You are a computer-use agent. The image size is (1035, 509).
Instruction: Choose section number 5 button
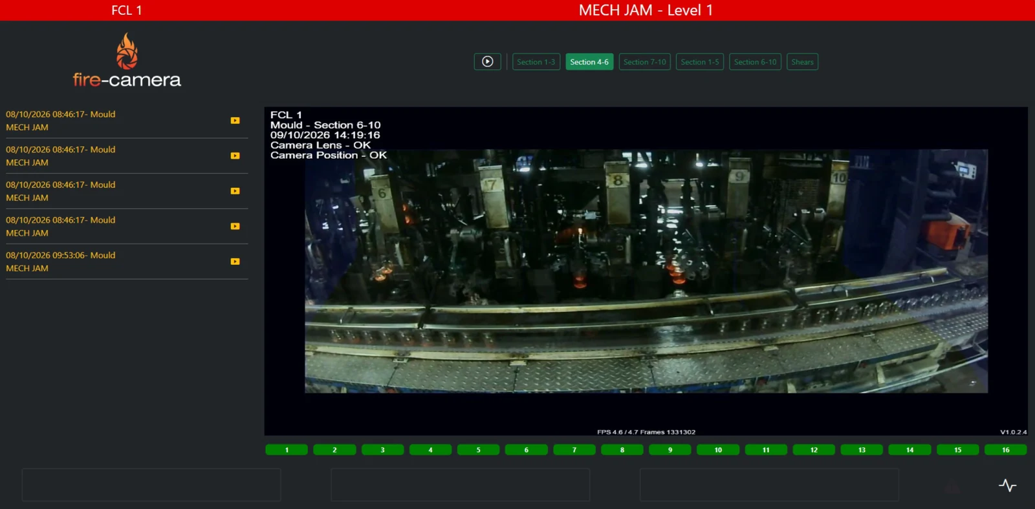pyautogui.click(x=479, y=450)
